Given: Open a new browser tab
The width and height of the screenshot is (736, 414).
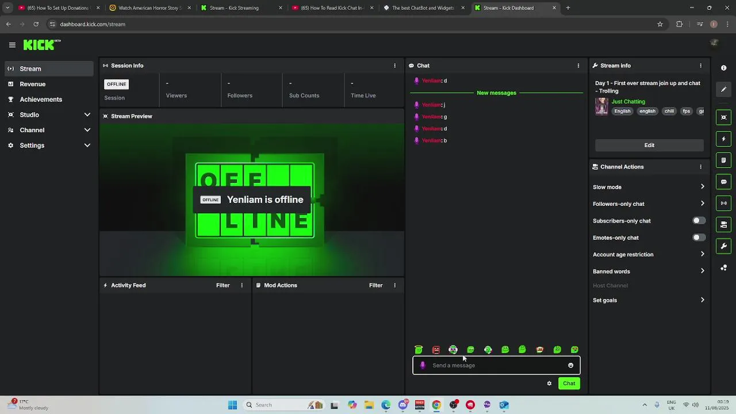Looking at the screenshot, I should 568,8.
